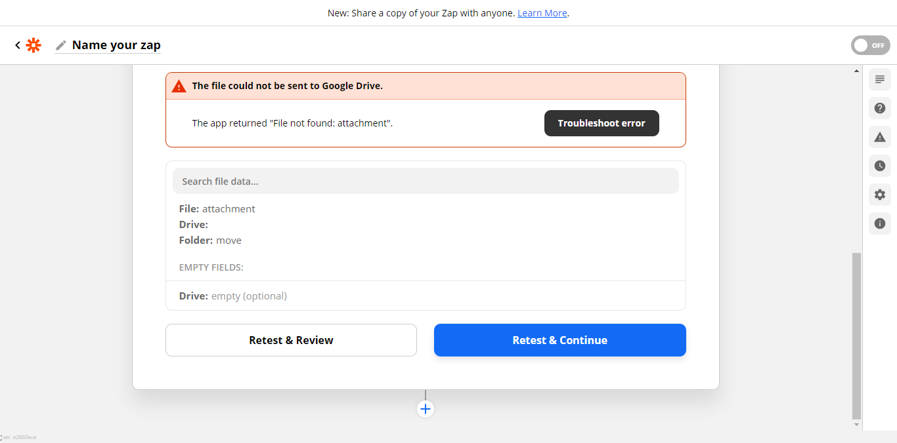Click Retest & Review button
This screenshot has width=897, height=443.
point(291,340)
